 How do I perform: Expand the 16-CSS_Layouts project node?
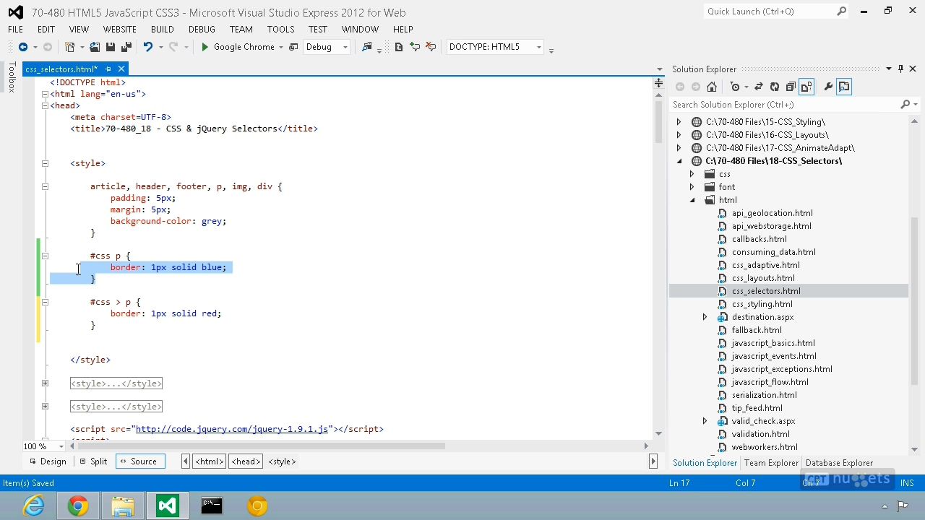click(679, 135)
